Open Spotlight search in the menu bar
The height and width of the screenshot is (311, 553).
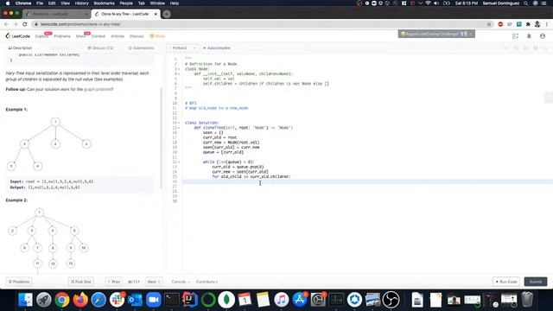pyautogui.click(x=525, y=3)
